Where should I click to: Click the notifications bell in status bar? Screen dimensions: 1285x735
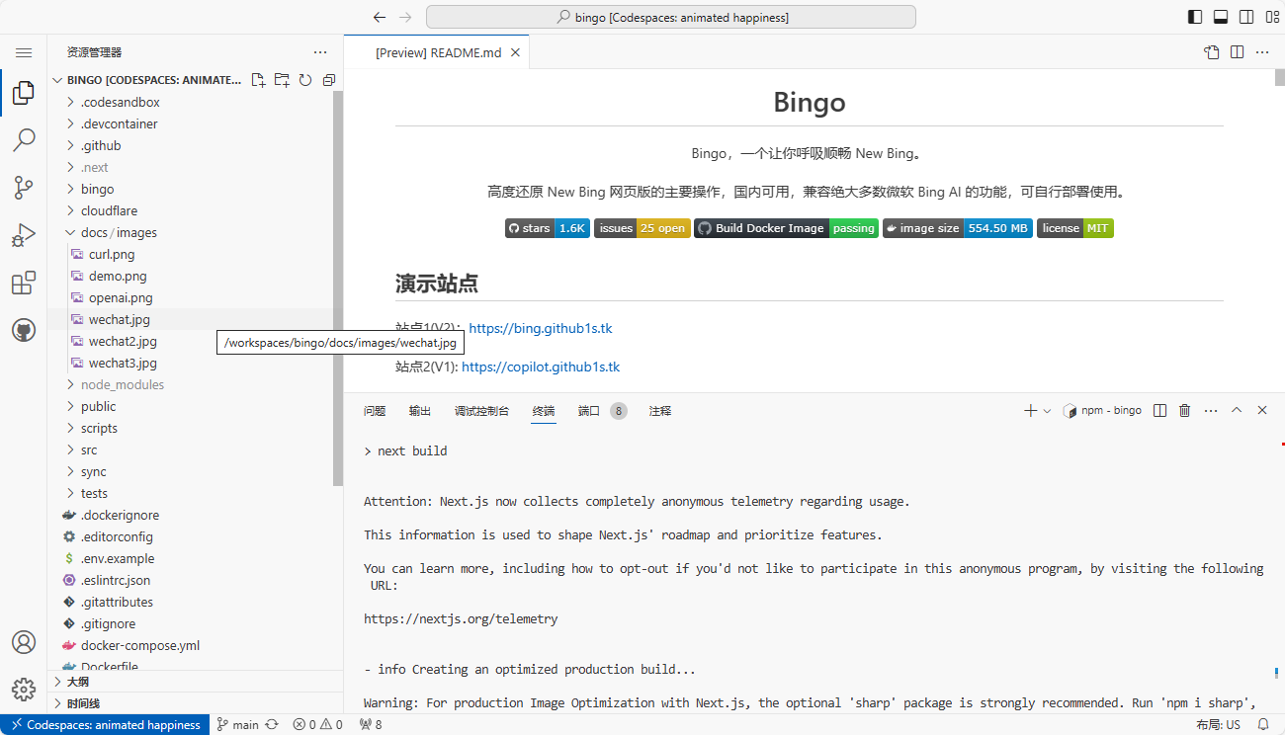click(x=1263, y=724)
